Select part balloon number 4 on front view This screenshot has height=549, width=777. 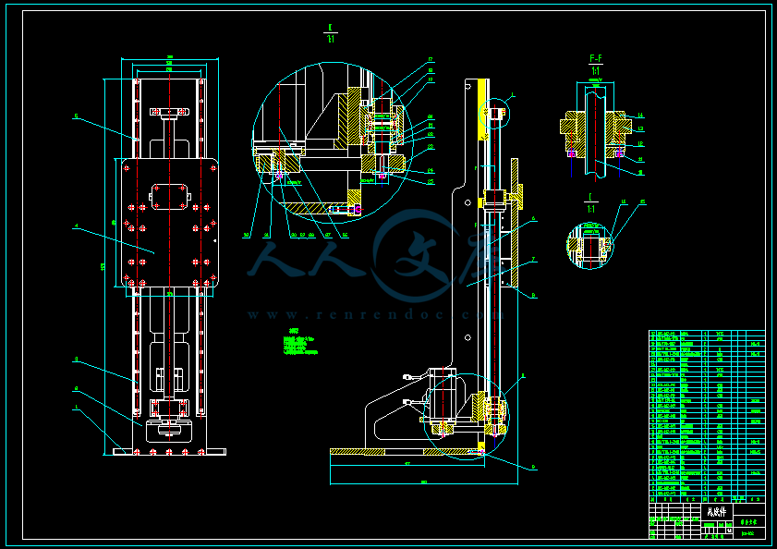coord(76,226)
